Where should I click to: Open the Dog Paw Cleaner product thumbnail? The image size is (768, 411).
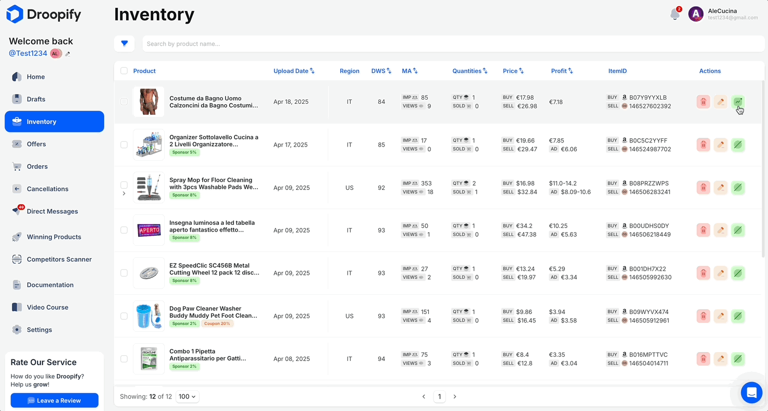point(148,316)
